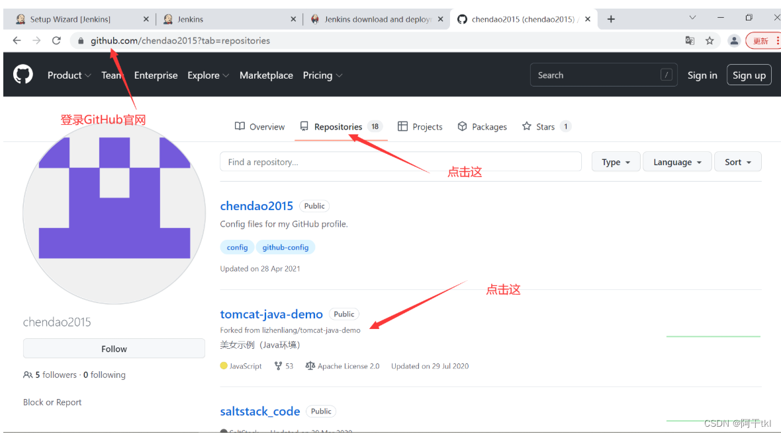Open the Enterprise link
Viewport: 781px width, 434px height.
[x=156, y=75]
